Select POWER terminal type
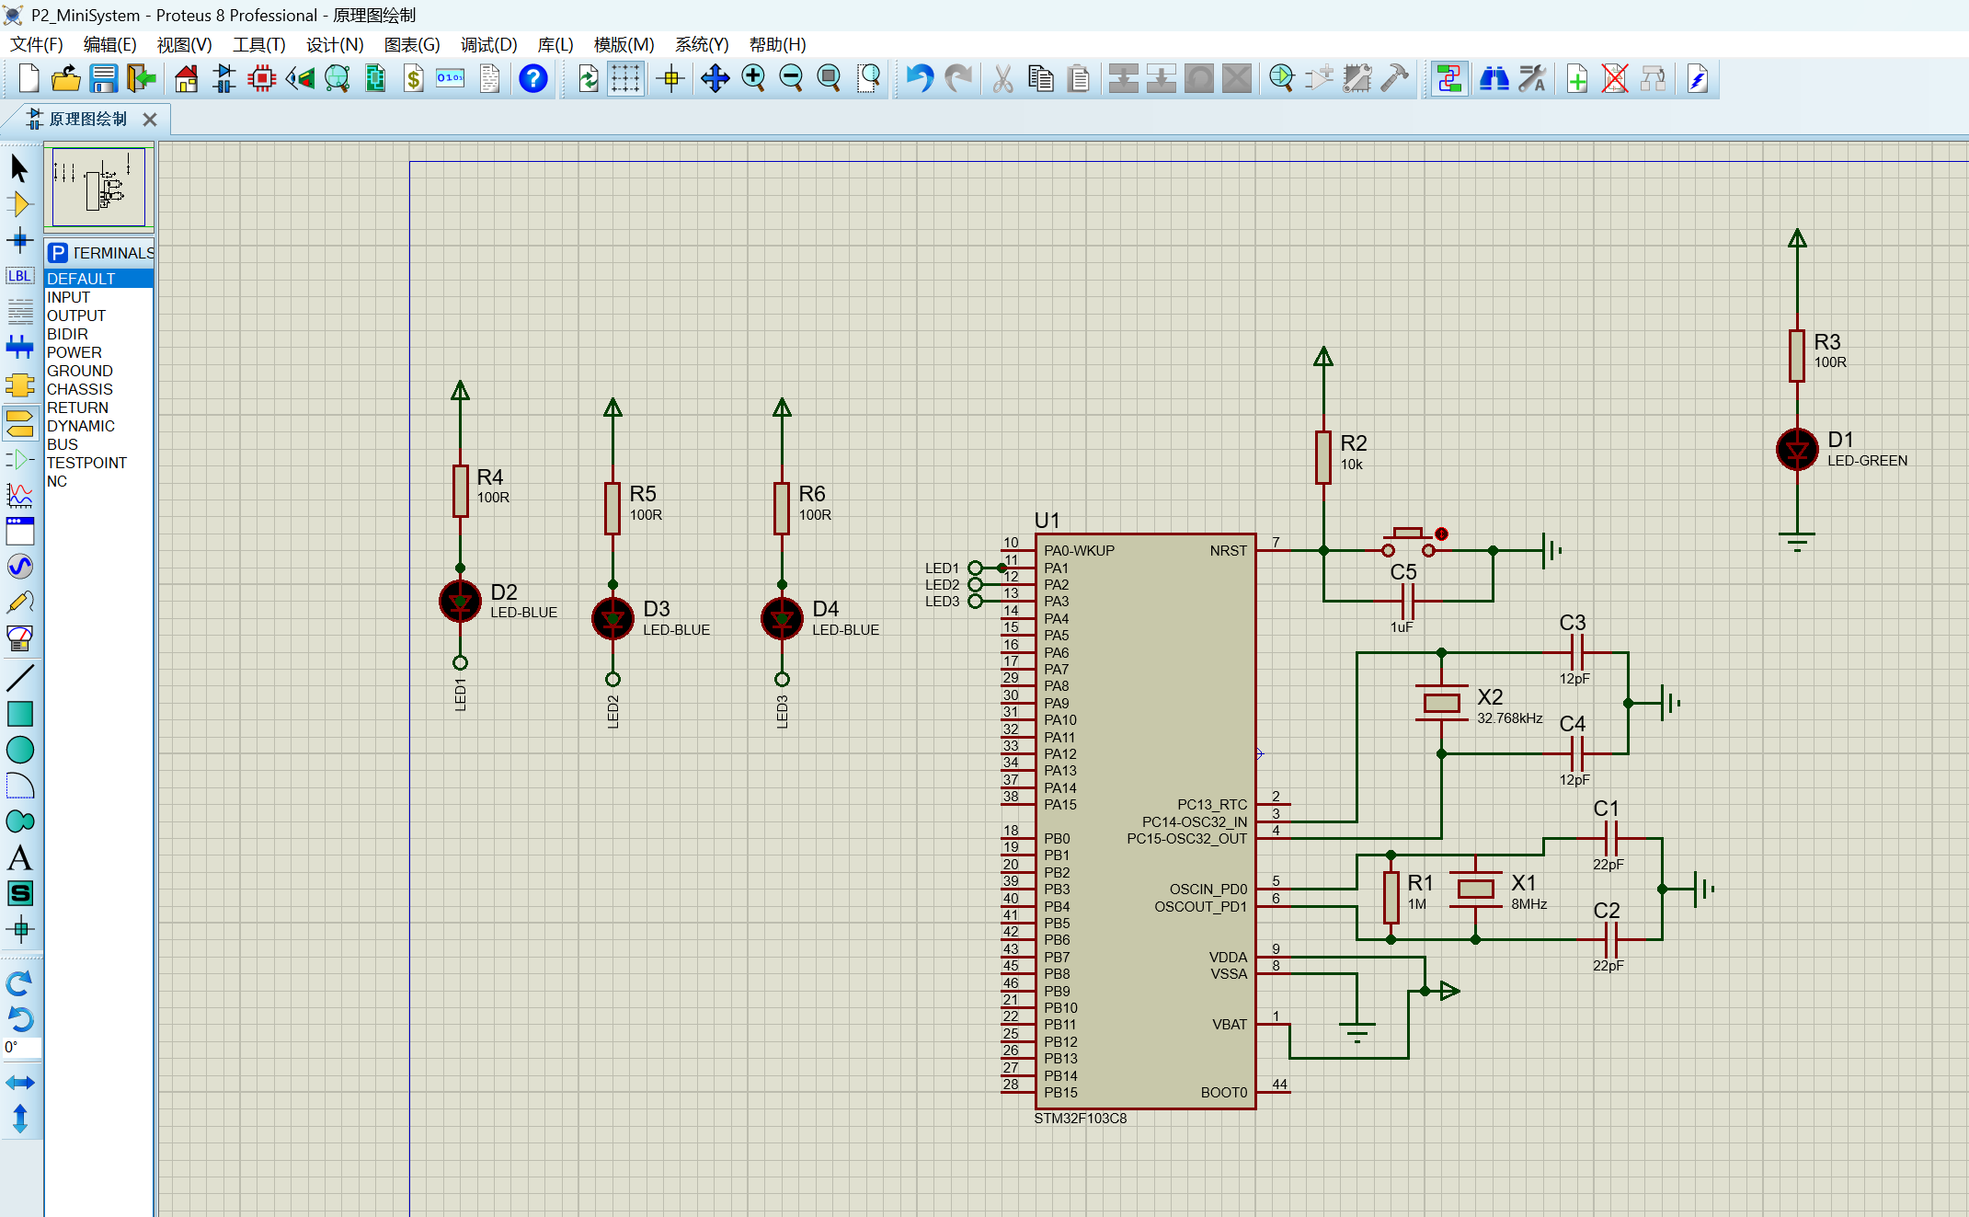Screen dimensions: 1969x1217 pyautogui.click(x=74, y=352)
